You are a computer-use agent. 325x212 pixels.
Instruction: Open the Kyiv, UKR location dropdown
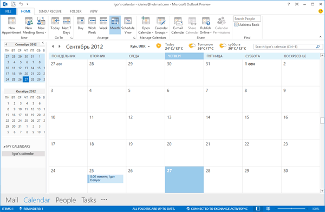pos(140,47)
